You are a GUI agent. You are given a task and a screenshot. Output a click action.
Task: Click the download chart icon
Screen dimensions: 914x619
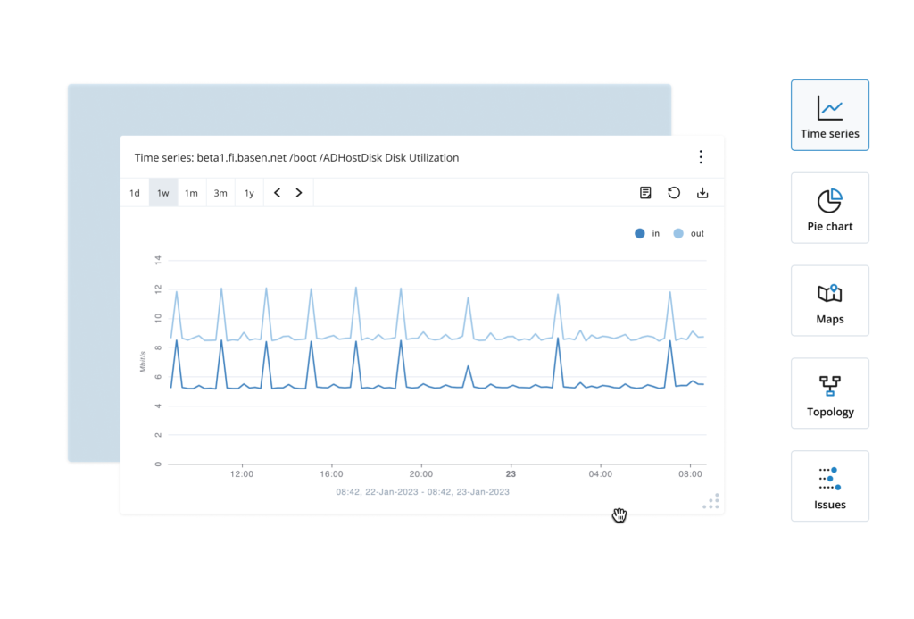(x=702, y=193)
